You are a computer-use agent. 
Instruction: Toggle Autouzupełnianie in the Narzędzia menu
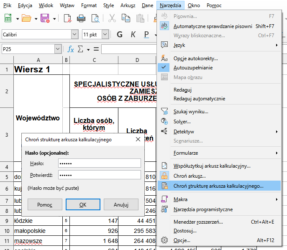click(193, 67)
